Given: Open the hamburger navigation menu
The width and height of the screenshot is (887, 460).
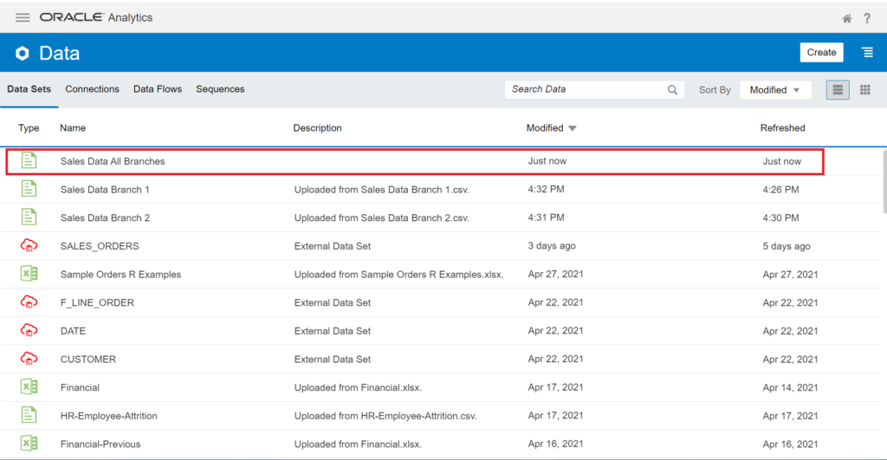Looking at the screenshot, I should [x=23, y=17].
